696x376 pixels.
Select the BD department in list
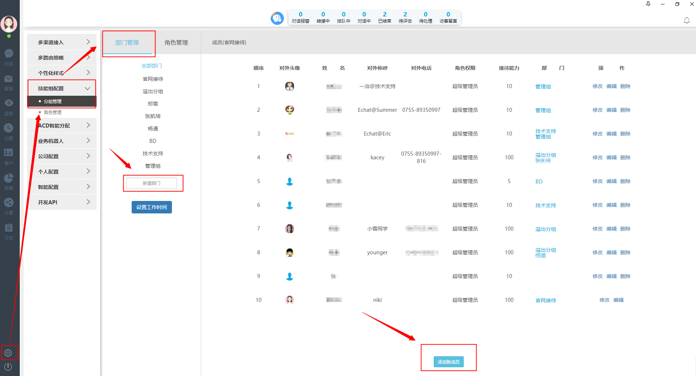[153, 141]
